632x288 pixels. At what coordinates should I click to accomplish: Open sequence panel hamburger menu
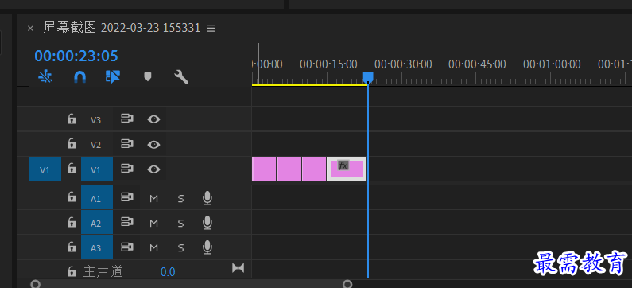coord(211,28)
